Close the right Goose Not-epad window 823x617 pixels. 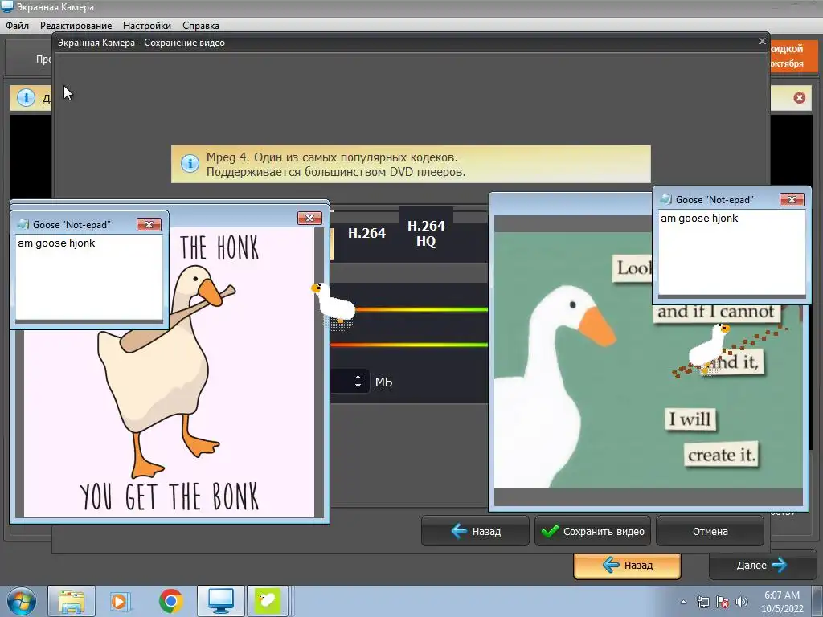coord(792,199)
